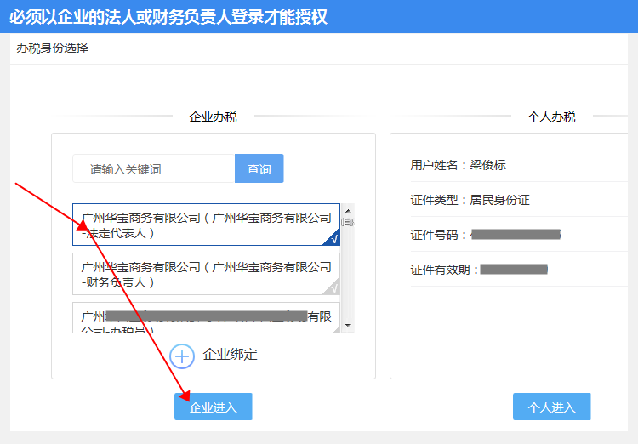Click the gray checkmark on 财务负责人 entry
638x444 pixels.
point(333,287)
